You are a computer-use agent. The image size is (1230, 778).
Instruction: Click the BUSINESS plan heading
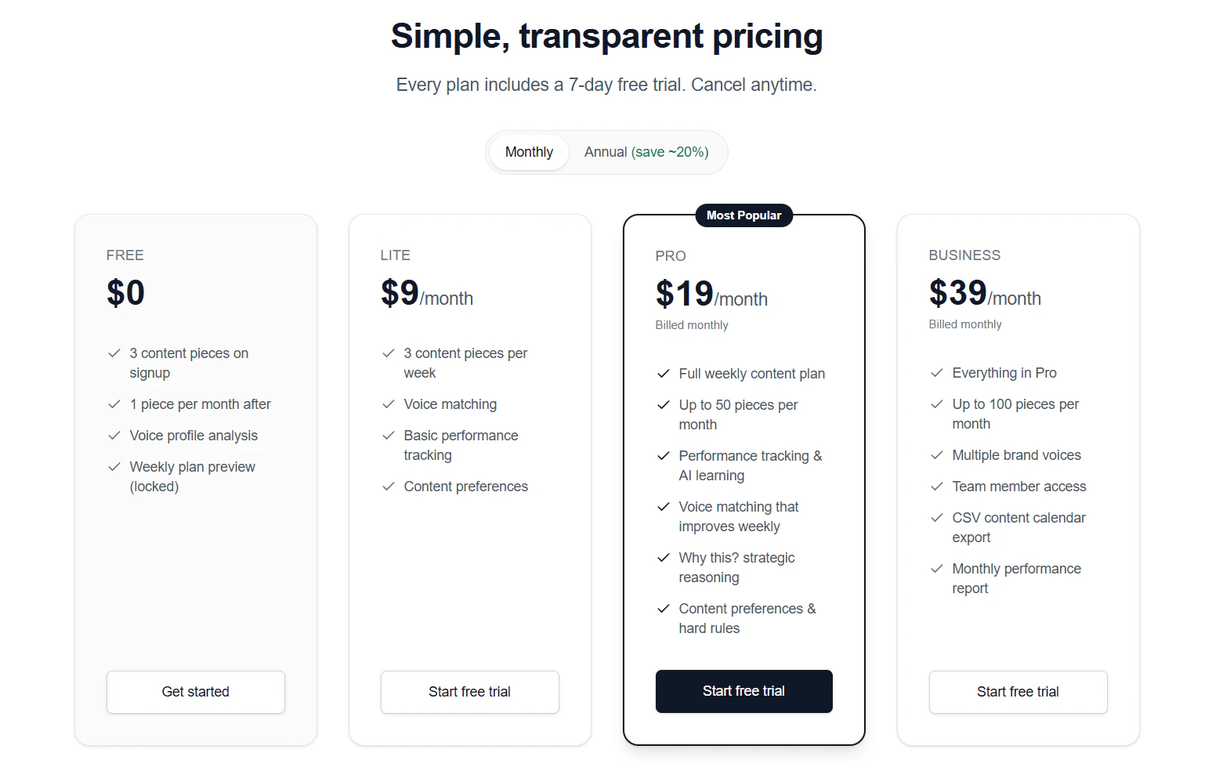point(964,255)
